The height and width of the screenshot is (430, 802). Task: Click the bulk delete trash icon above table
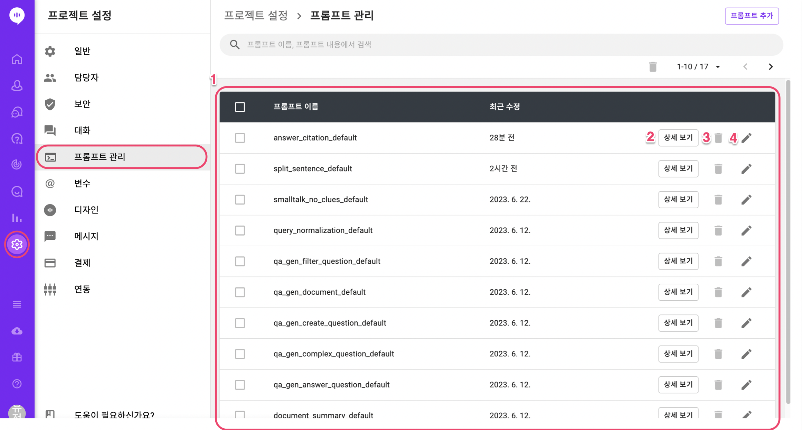(652, 67)
